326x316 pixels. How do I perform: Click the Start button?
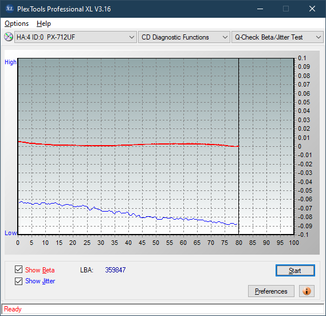click(295, 271)
